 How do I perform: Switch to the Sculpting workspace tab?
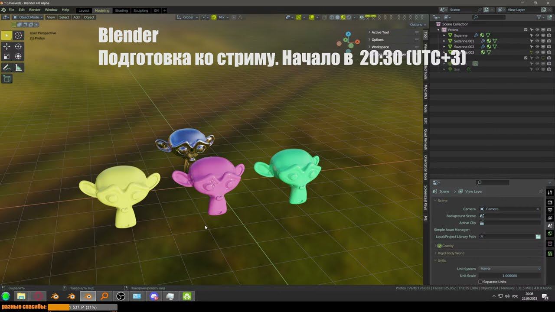[x=140, y=10]
